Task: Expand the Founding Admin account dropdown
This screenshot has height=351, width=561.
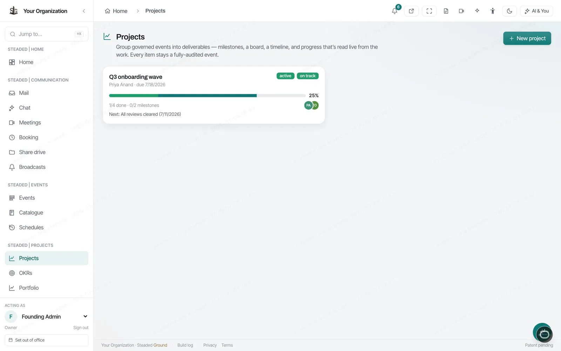Action: pyautogui.click(x=85, y=317)
